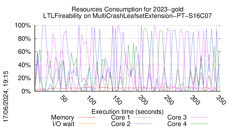The image size is (232, 129).
Task: Click the x-axis tick label 100
Action: point(91,100)
